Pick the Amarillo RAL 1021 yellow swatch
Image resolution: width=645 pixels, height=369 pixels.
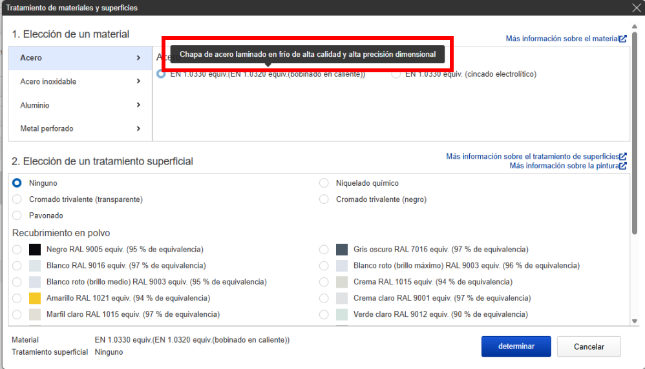pos(35,298)
